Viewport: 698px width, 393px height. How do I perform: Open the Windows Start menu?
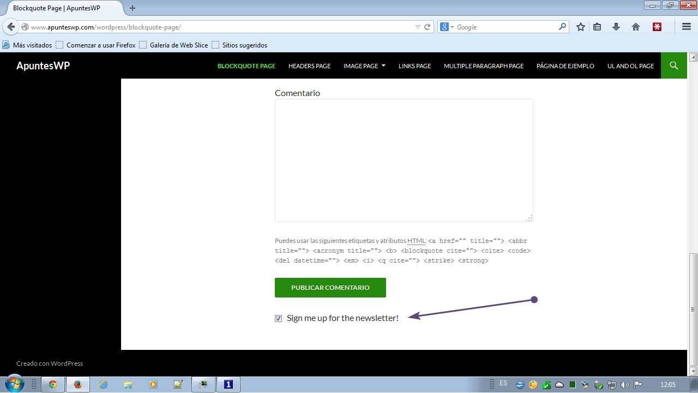[x=14, y=384]
